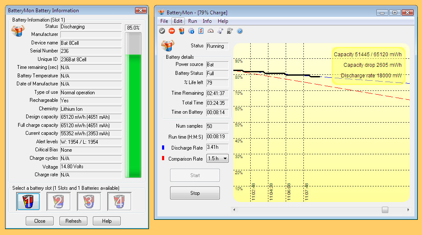422x235 pixels.
Task: Open the Info menu
Action: point(207,21)
